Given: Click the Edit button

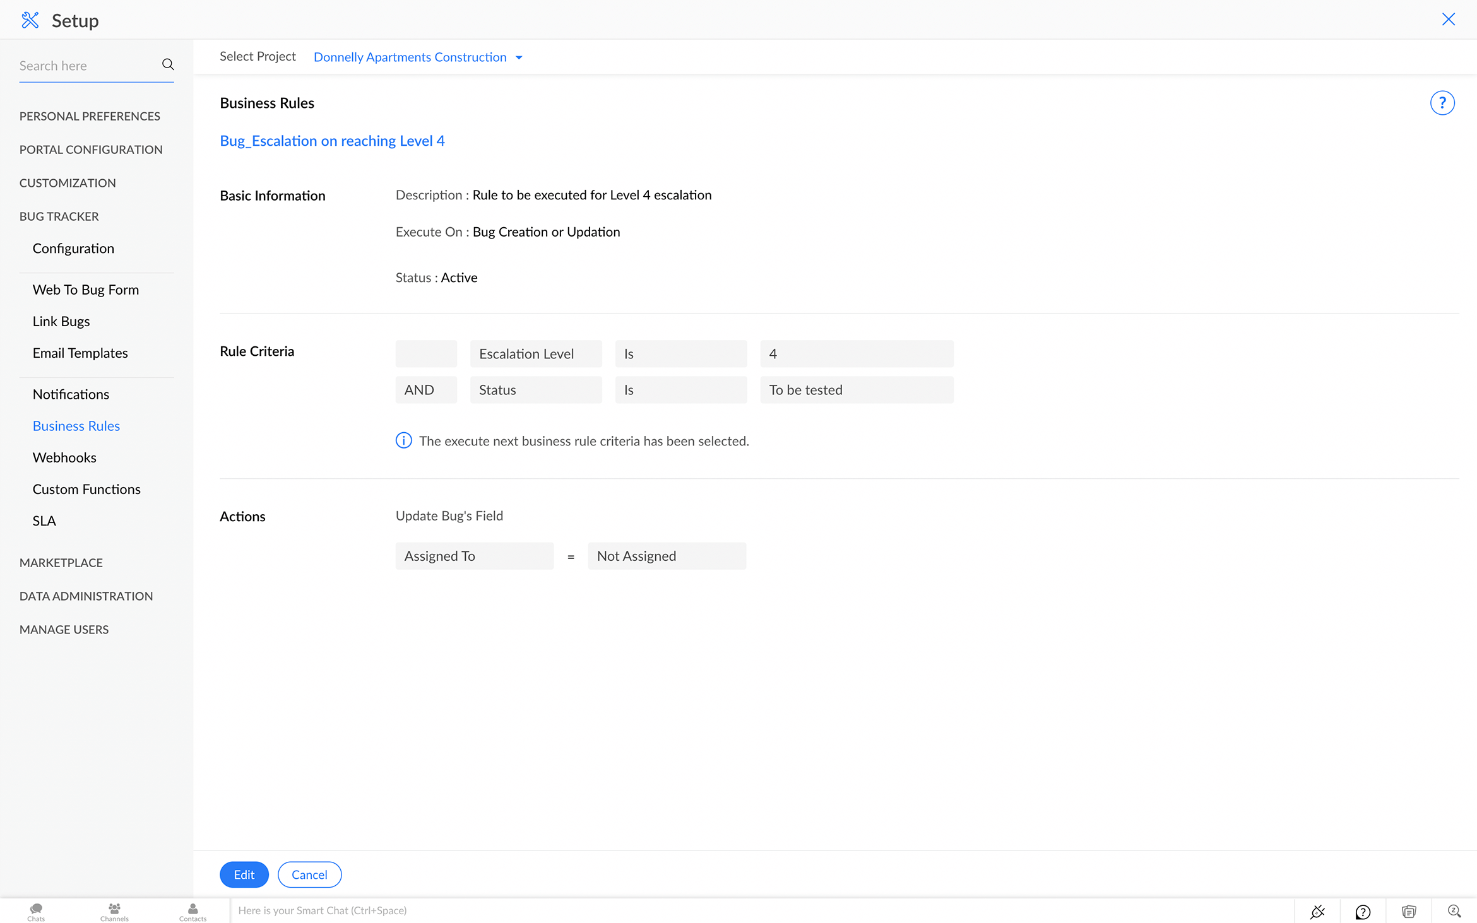Looking at the screenshot, I should 244,874.
